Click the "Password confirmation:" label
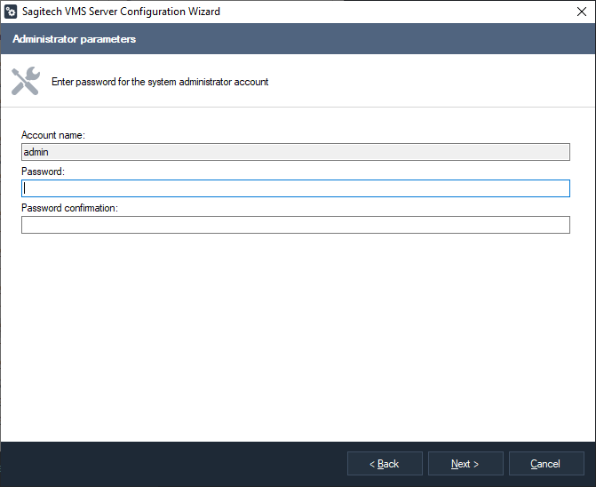596x487 pixels. [69, 208]
